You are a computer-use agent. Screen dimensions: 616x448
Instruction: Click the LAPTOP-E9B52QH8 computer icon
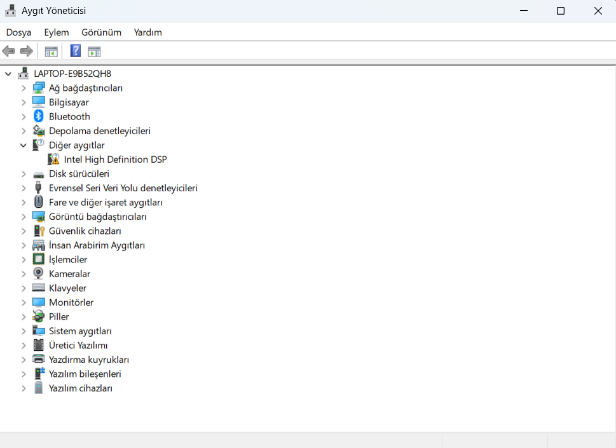pos(24,74)
